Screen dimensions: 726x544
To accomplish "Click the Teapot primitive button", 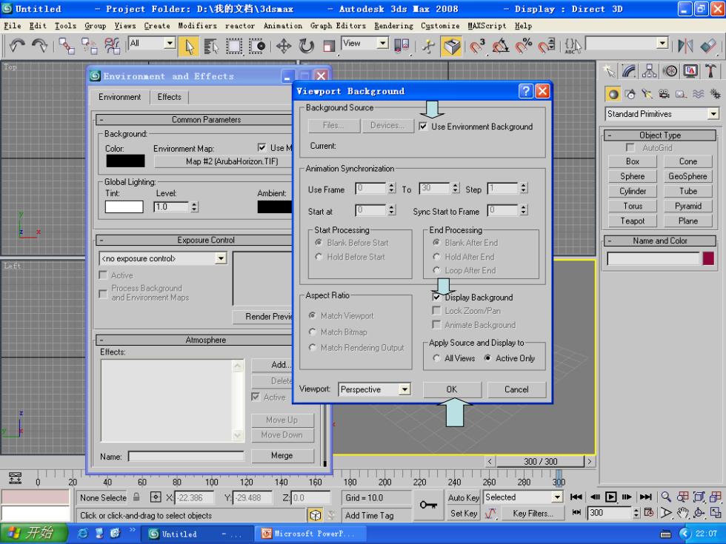I will pyautogui.click(x=632, y=221).
